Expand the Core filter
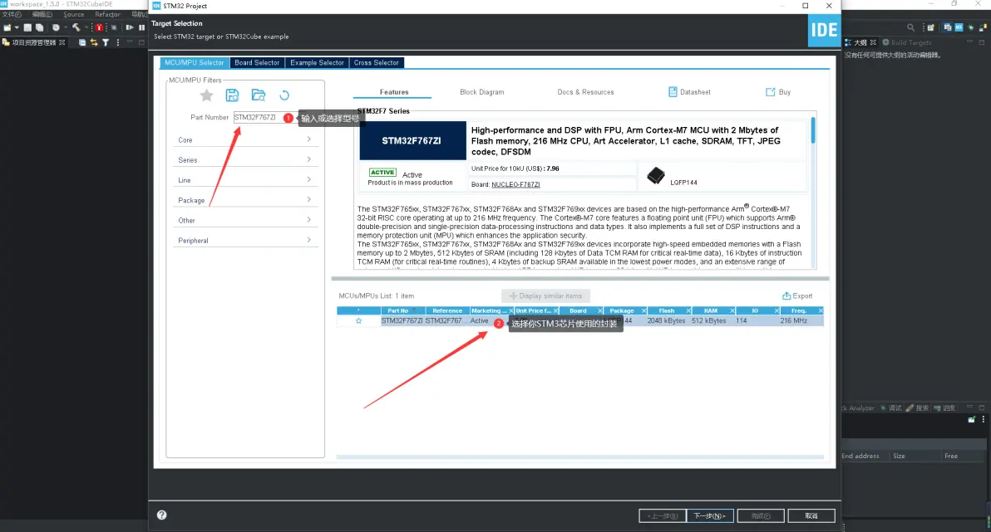This screenshot has width=991, height=532. pos(245,139)
